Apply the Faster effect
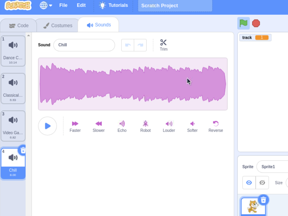The height and width of the screenshot is (216, 288). 75,127
